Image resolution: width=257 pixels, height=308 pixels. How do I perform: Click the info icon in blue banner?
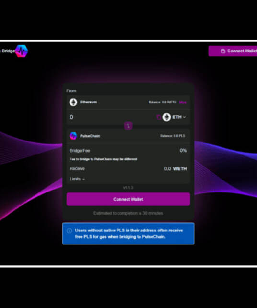click(x=70, y=231)
